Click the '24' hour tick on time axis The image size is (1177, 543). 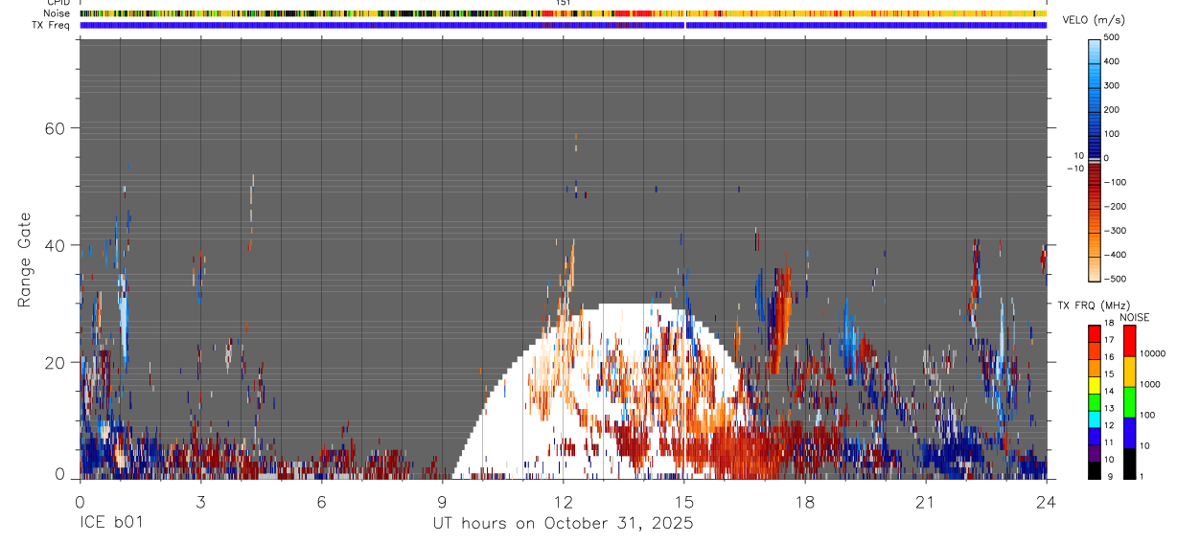pyautogui.click(x=1046, y=501)
